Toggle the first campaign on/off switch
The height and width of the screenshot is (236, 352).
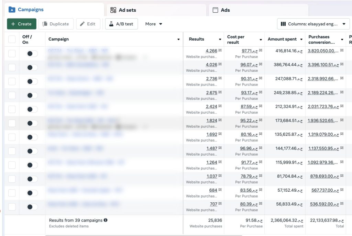click(x=32, y=54)
